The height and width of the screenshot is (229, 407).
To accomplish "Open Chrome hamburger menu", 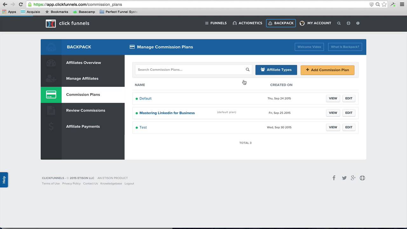I will pyautogui.click(x=402, y=4).
